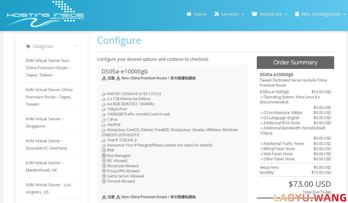Screen dimensions: 348x203
Task: Click Shoutcast Allowed text
Action: tap(123, 166)
